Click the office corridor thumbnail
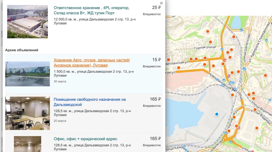This screenshot has height=152, width=272. pos(27,144)
